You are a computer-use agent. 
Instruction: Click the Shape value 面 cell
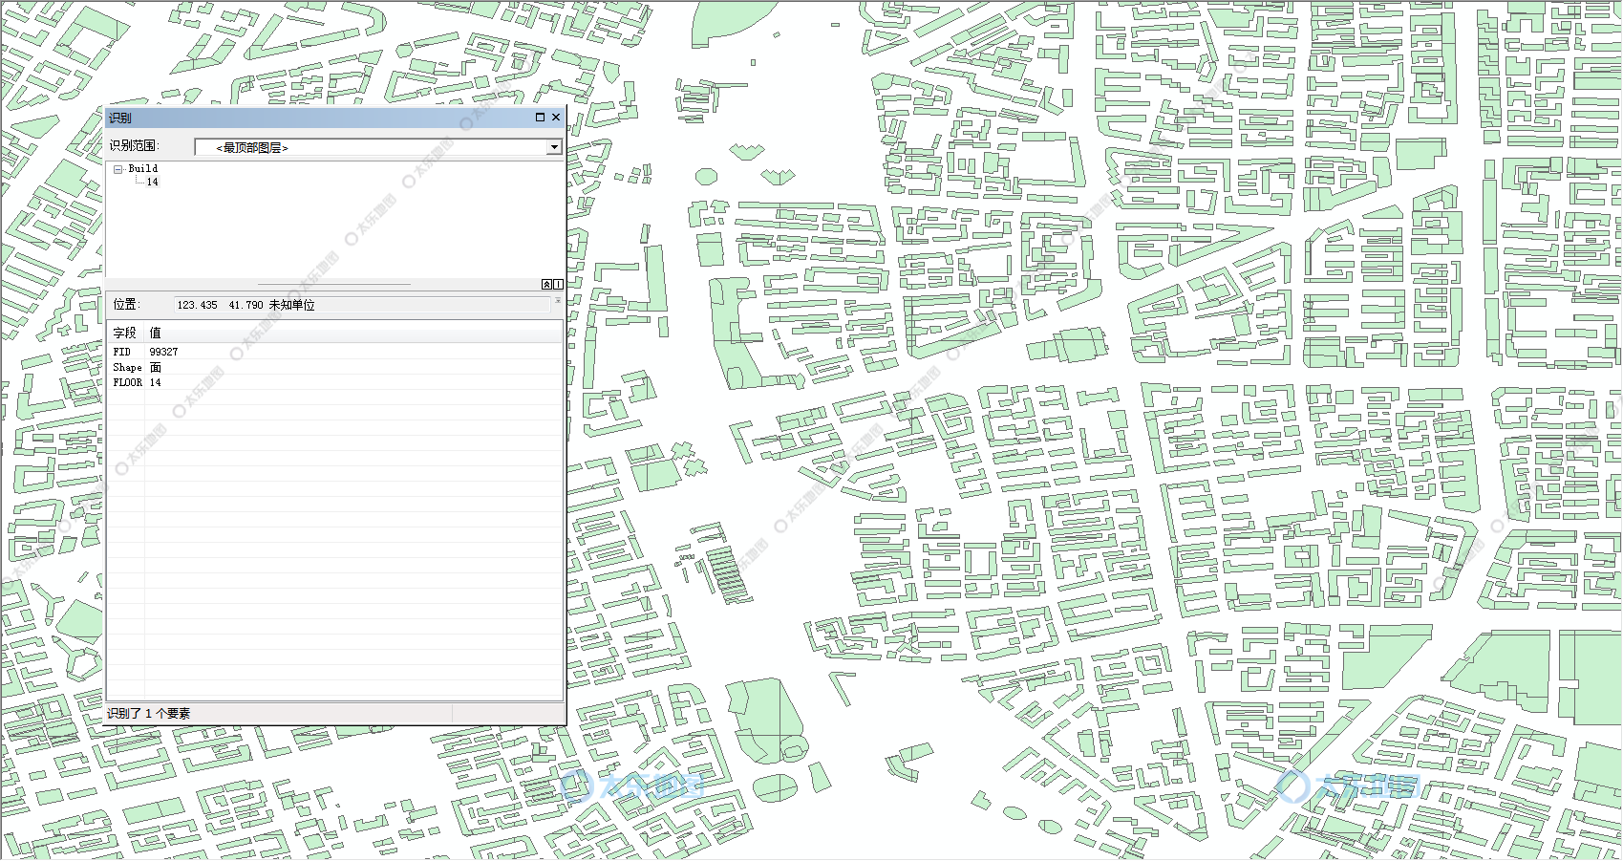156,367
